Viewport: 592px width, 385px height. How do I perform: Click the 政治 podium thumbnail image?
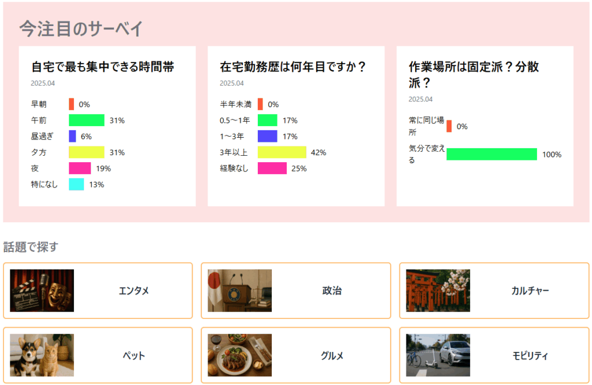pyautogui.click(x=239, y=291)
